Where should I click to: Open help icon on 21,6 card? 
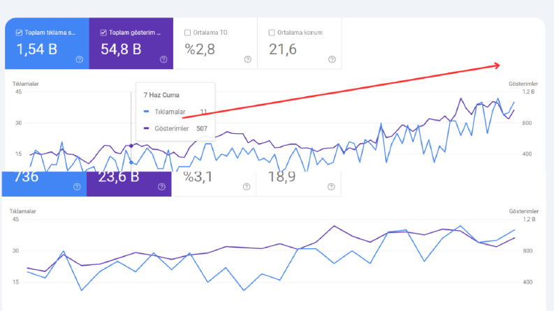(x=332, y=59)
